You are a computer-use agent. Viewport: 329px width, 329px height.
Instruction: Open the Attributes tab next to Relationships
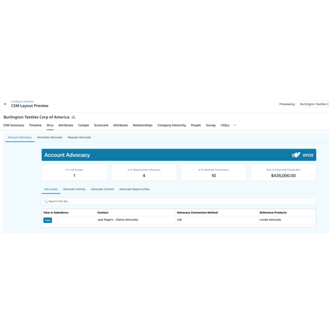pyautogui.click(x=121, y=125)
